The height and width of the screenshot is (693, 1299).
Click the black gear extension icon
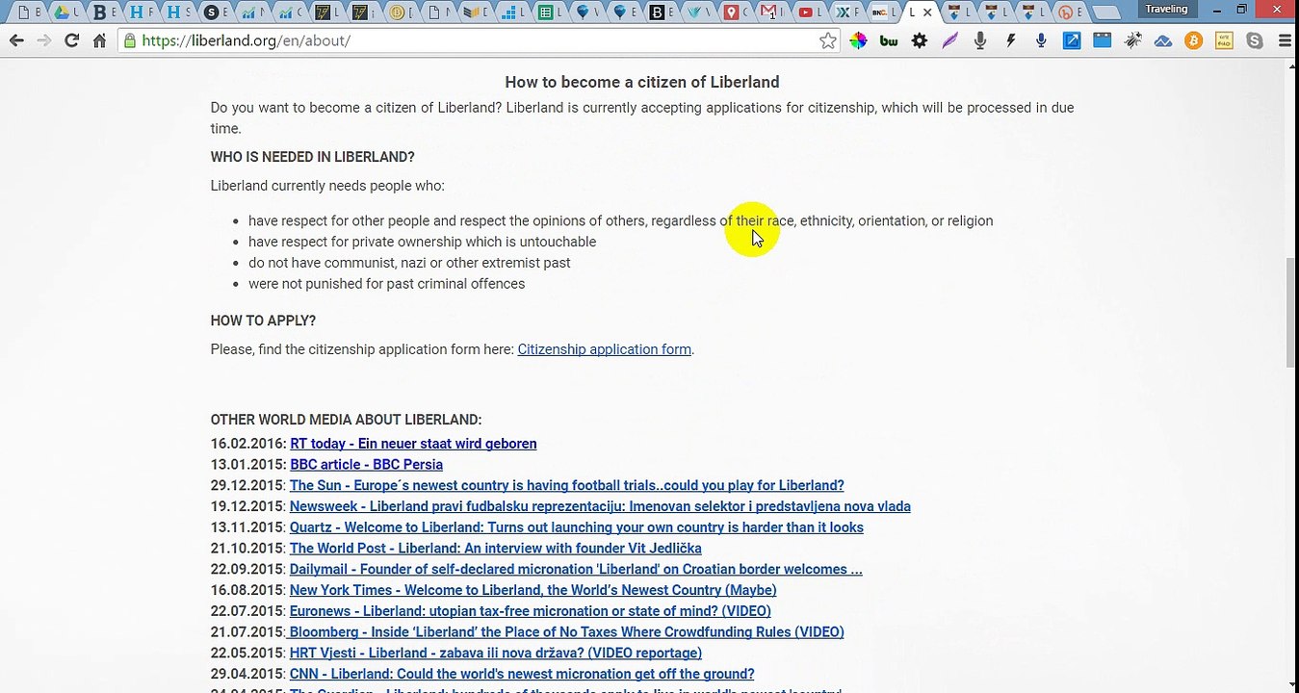point(920,40)
